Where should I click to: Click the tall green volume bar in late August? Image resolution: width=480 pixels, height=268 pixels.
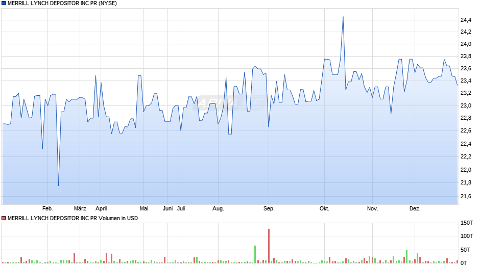(255, 254)
